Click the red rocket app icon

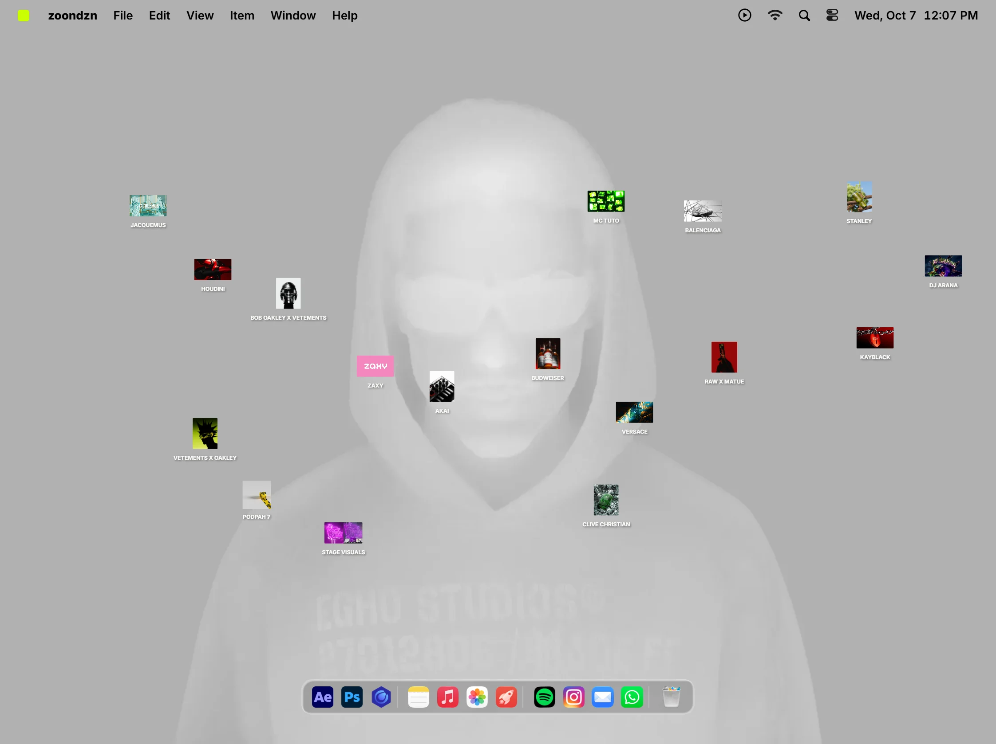[506, 697]
